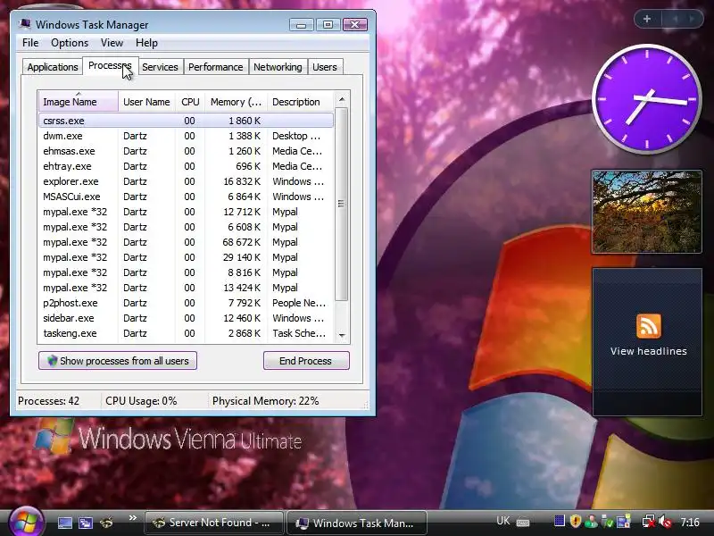714x536 pixels.
Task: Select the sidebar.exe process
Action: 187,318
